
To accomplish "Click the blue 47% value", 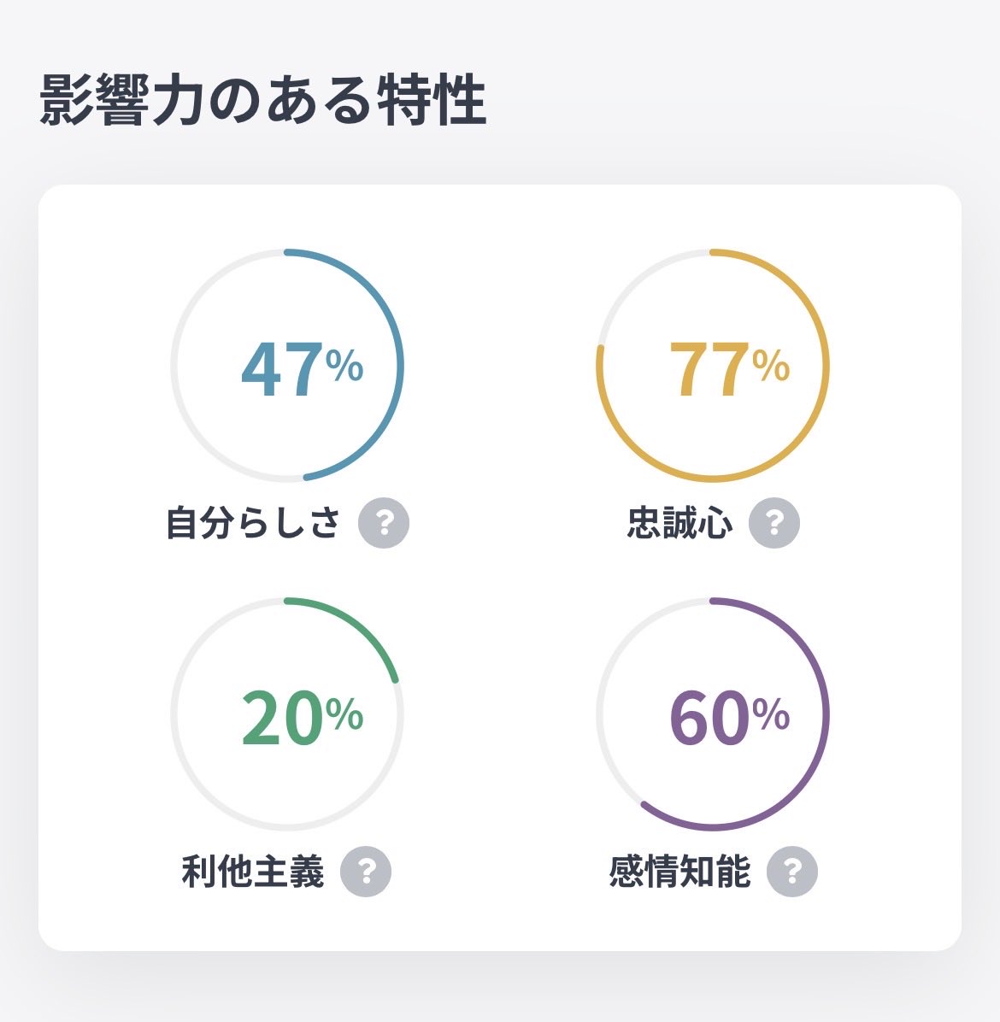I will point(303,368).
